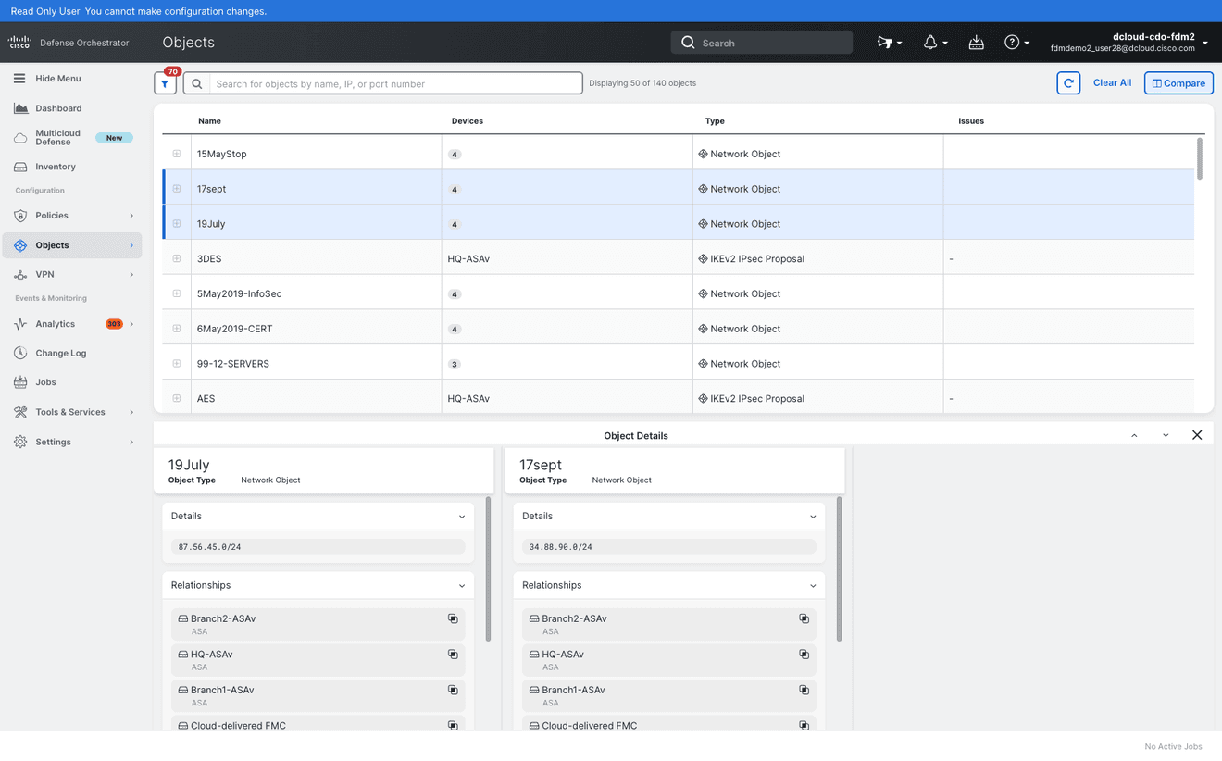Expand the AES row

coord(177,398)
